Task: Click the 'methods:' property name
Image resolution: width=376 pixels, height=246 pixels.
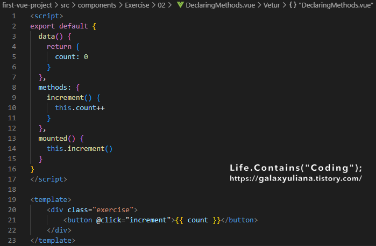Action: (x=55, y=88)
